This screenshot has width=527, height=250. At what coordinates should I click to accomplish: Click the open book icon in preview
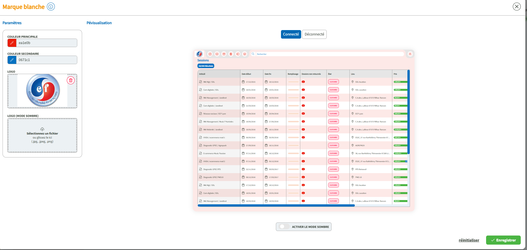point(217,54)
